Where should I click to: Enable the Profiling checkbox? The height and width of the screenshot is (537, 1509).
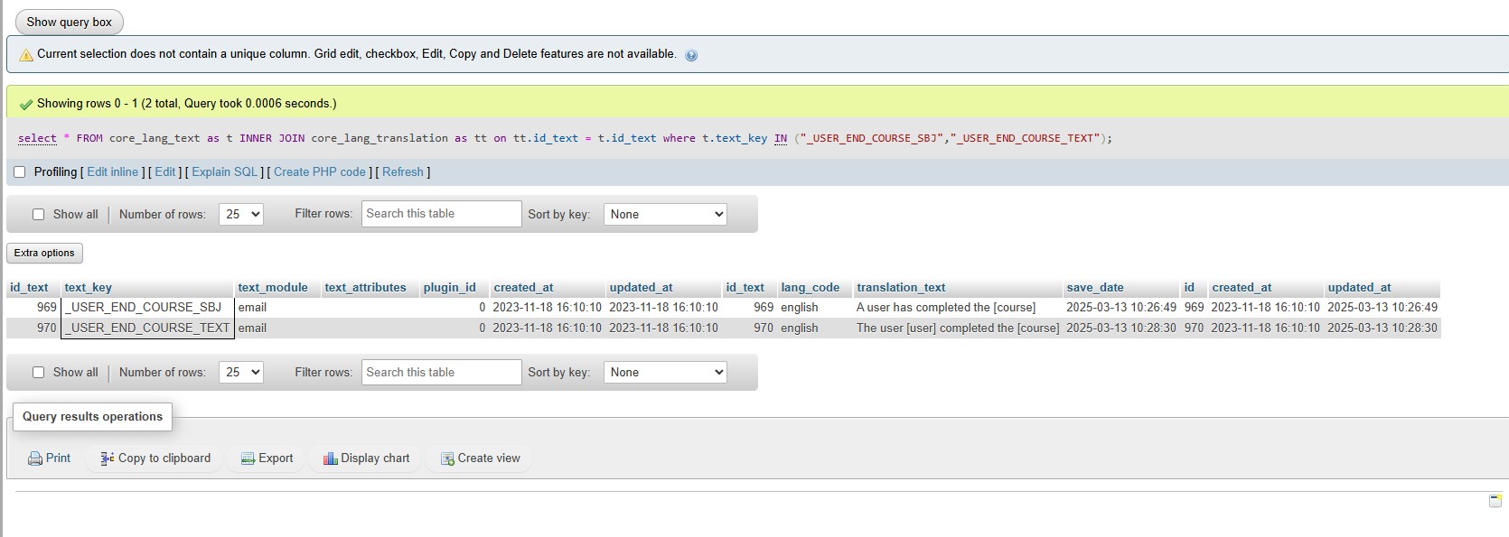20,172
